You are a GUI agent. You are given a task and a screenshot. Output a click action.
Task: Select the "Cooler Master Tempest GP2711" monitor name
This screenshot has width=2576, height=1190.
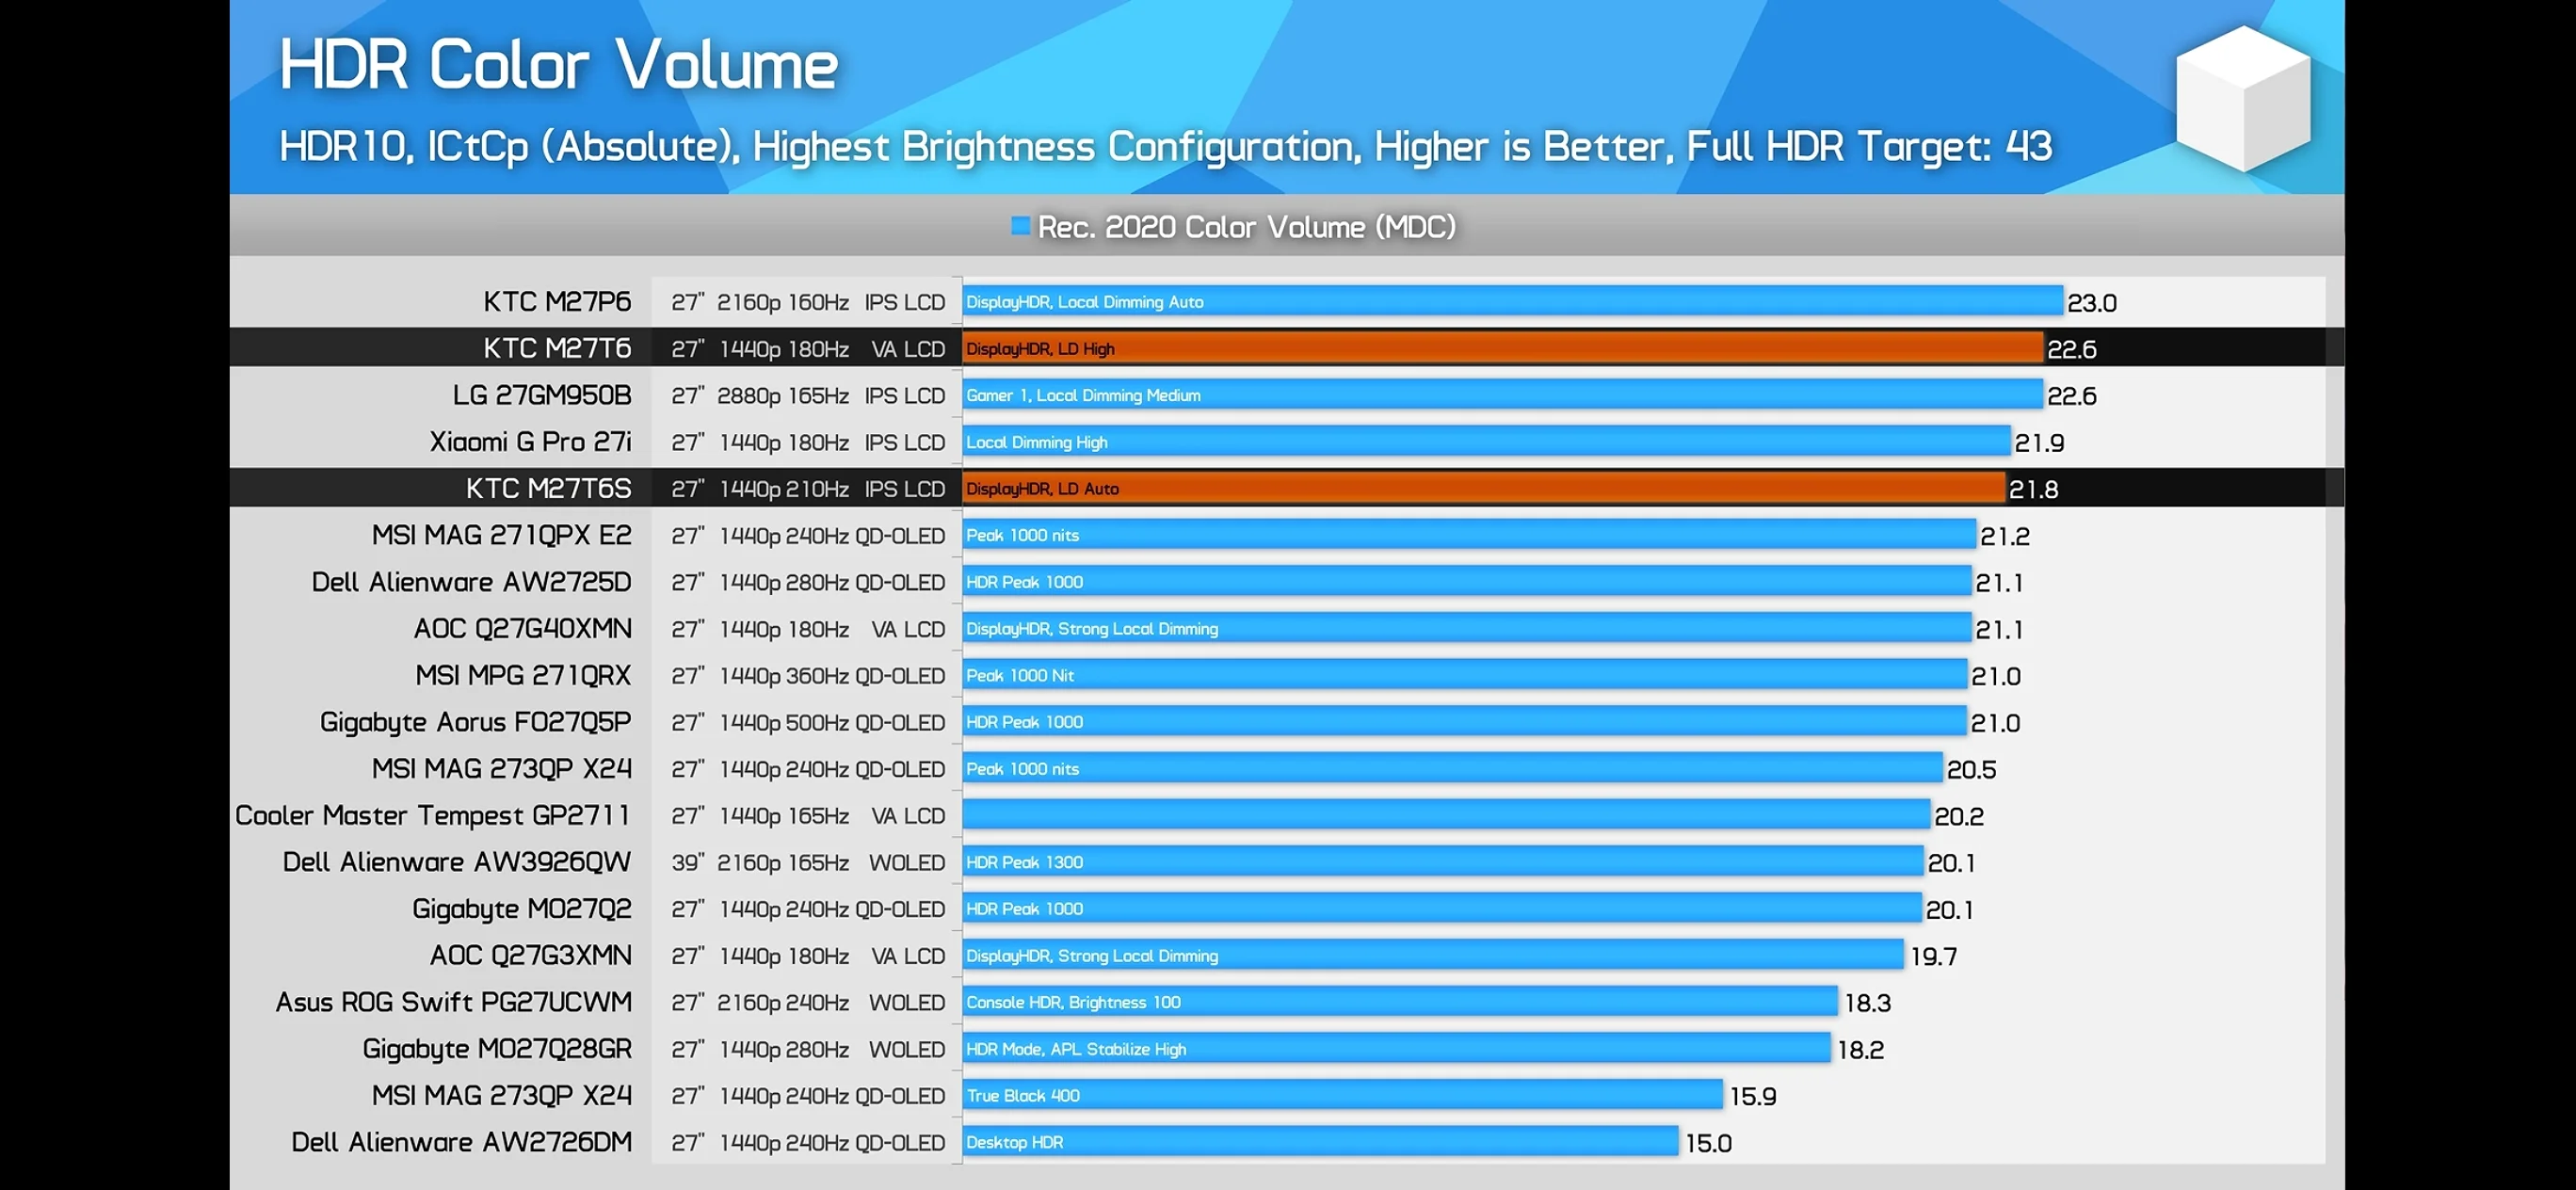433,815
